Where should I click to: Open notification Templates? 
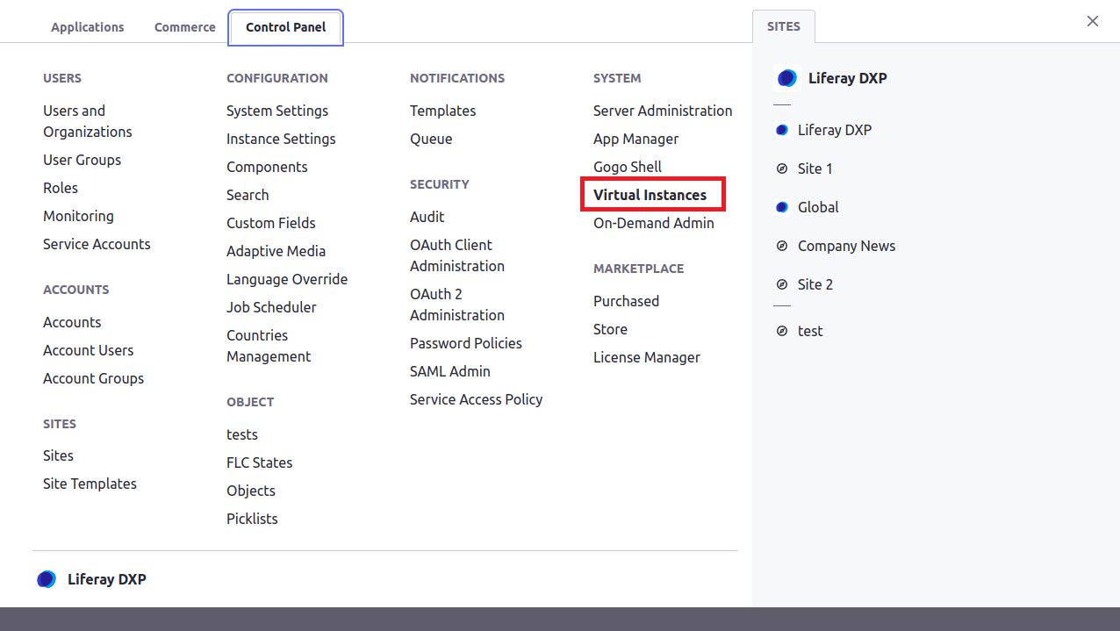tap(443, 111)
